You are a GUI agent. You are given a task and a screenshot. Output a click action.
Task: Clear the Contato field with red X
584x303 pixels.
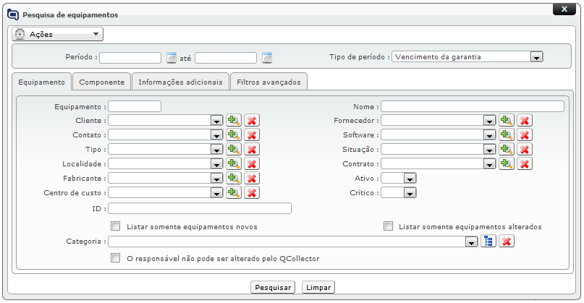point(251,135)
